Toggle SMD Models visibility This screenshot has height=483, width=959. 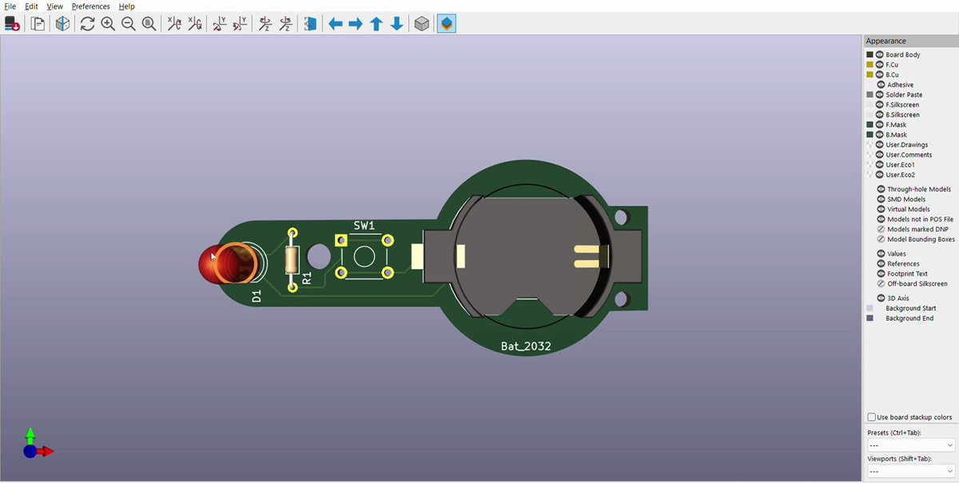[x=881, y=200]
